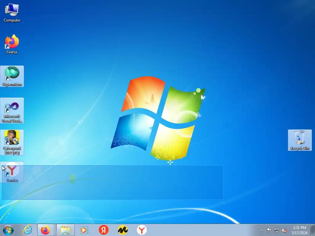Screen dimensions: 315x236
Task: Open the Windows Start menu orb
Action: click(x=8, y=230)
